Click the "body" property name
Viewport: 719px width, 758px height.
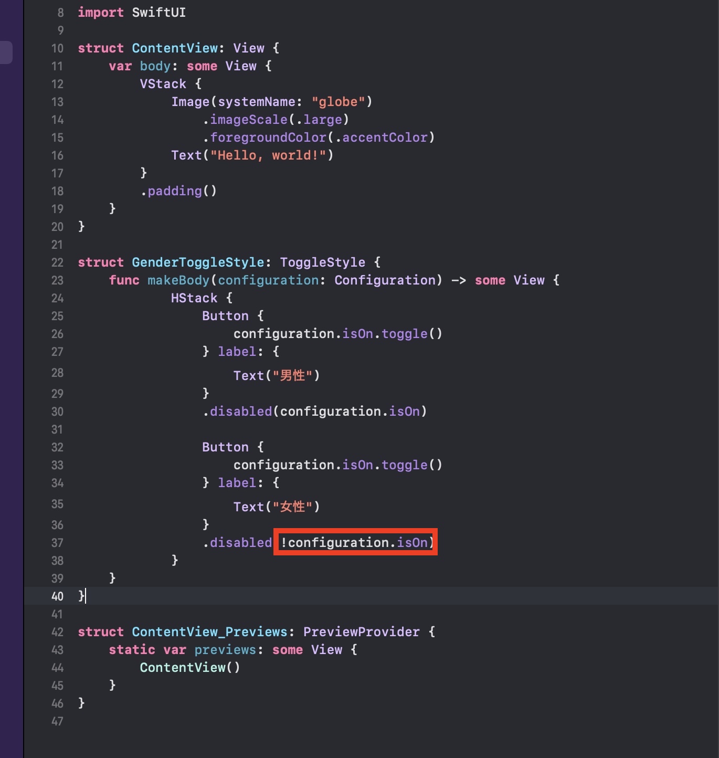click(x=155, y=66)
